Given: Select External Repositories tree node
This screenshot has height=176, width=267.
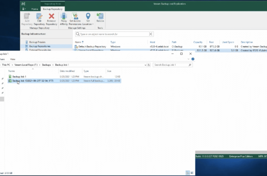Looking at the screenshot, I should point(40,50).
